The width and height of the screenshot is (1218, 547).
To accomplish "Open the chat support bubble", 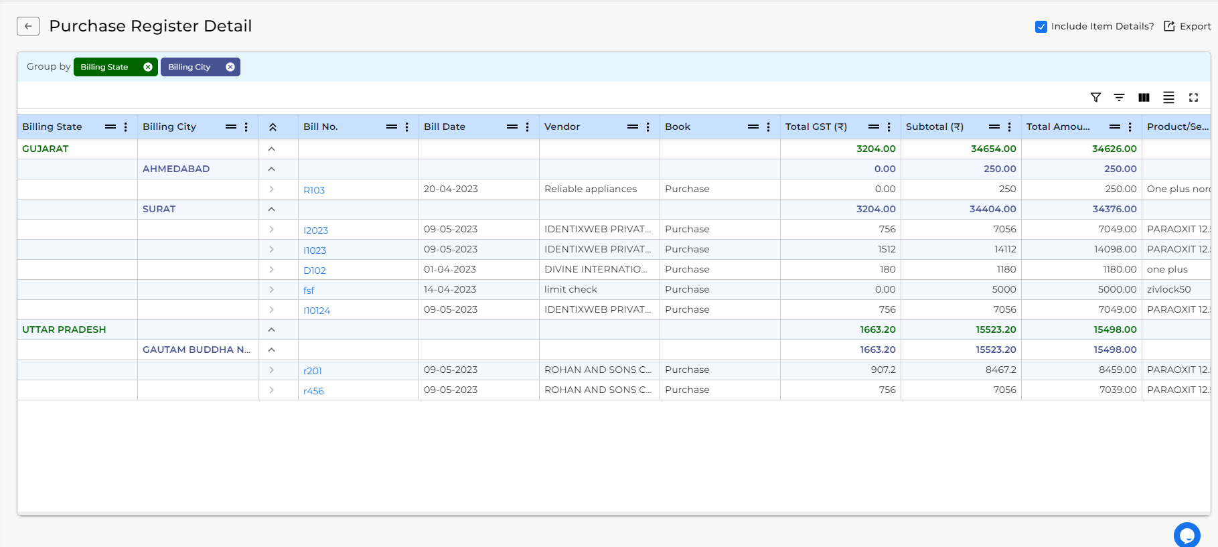I will pos(1187,535).
